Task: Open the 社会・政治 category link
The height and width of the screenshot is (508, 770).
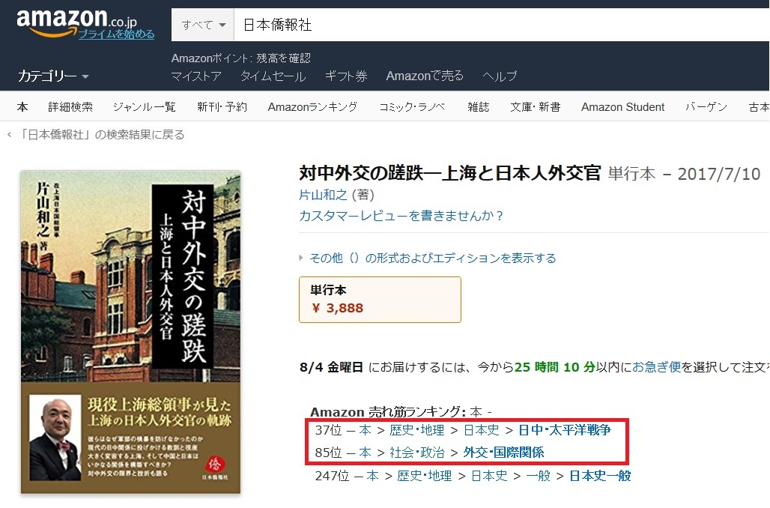Action: (417, 453)
